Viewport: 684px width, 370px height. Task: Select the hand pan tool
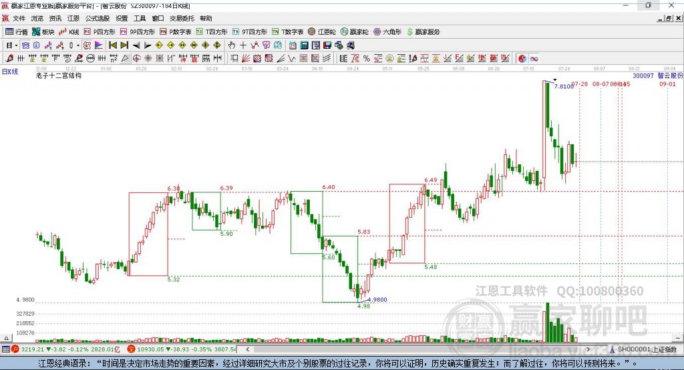[232, 45]
